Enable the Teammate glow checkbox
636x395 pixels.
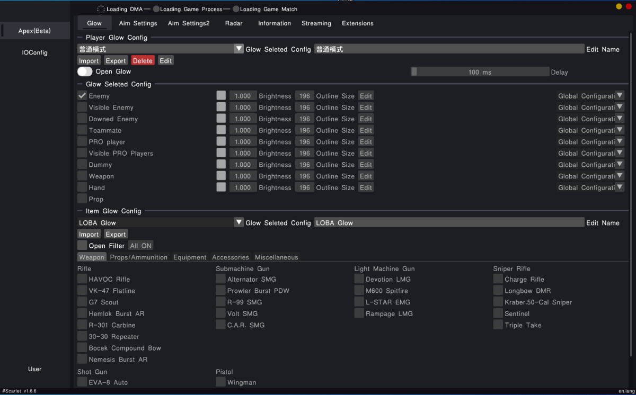[82, 130]
